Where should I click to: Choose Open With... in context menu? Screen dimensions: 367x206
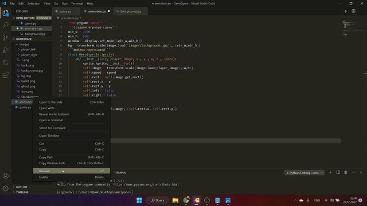[71, 108]
